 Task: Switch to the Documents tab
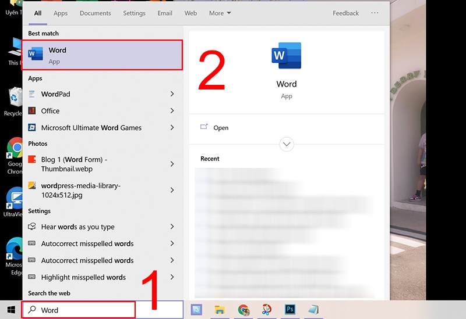pos(95,13)
